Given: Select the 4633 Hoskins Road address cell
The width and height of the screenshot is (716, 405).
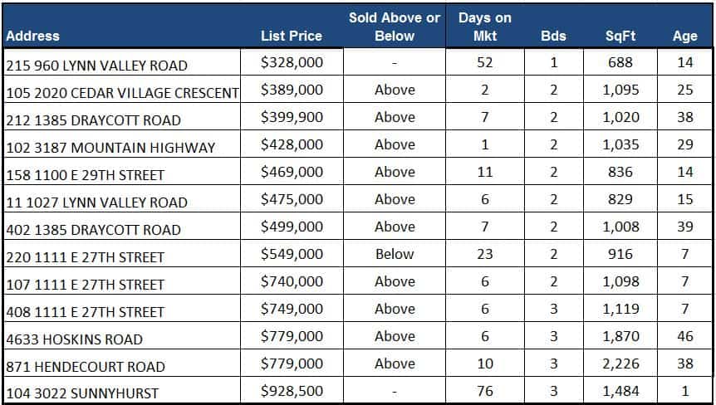Looking at the screenshot, I should (x=75, y=339).
